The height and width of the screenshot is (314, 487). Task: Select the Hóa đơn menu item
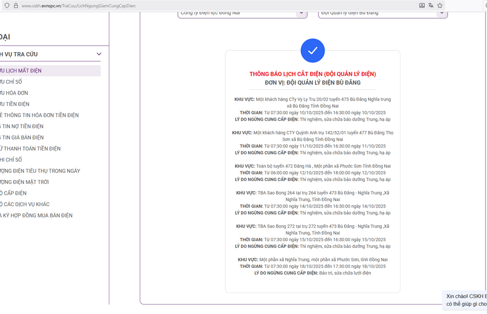tap(15, 93)
